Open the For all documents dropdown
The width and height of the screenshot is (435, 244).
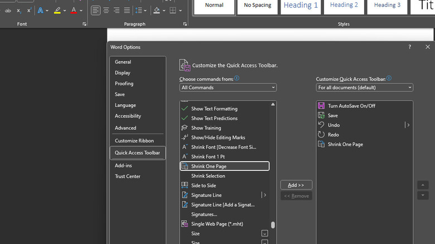(x=364, y=87)
